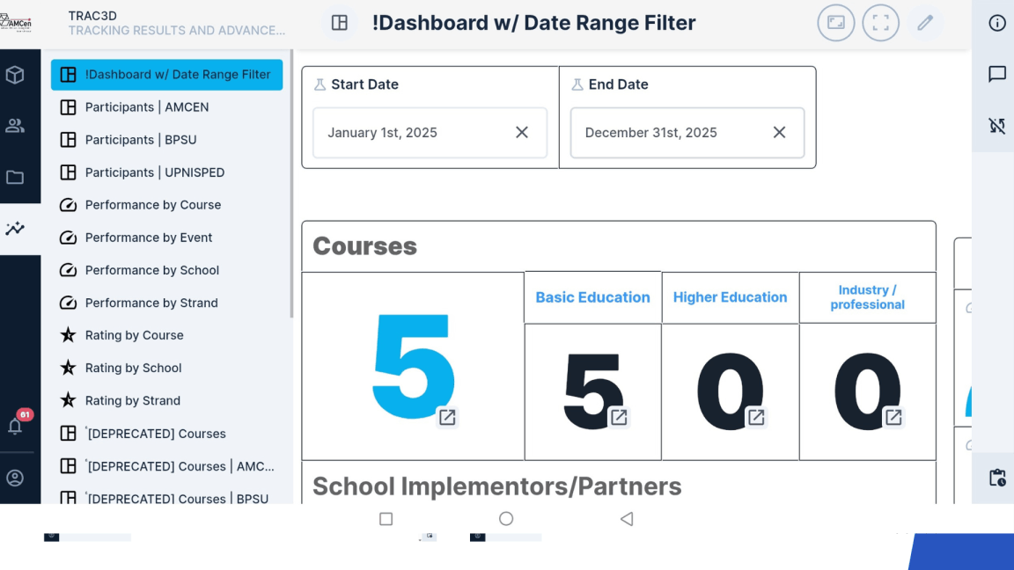
Task: Open external link on Higher Education count
Action: [756, 417]
